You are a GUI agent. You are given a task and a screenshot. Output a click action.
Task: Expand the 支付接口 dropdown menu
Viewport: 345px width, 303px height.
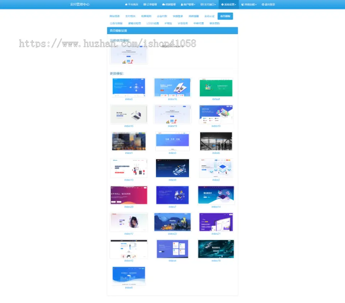tap(208, 5)
